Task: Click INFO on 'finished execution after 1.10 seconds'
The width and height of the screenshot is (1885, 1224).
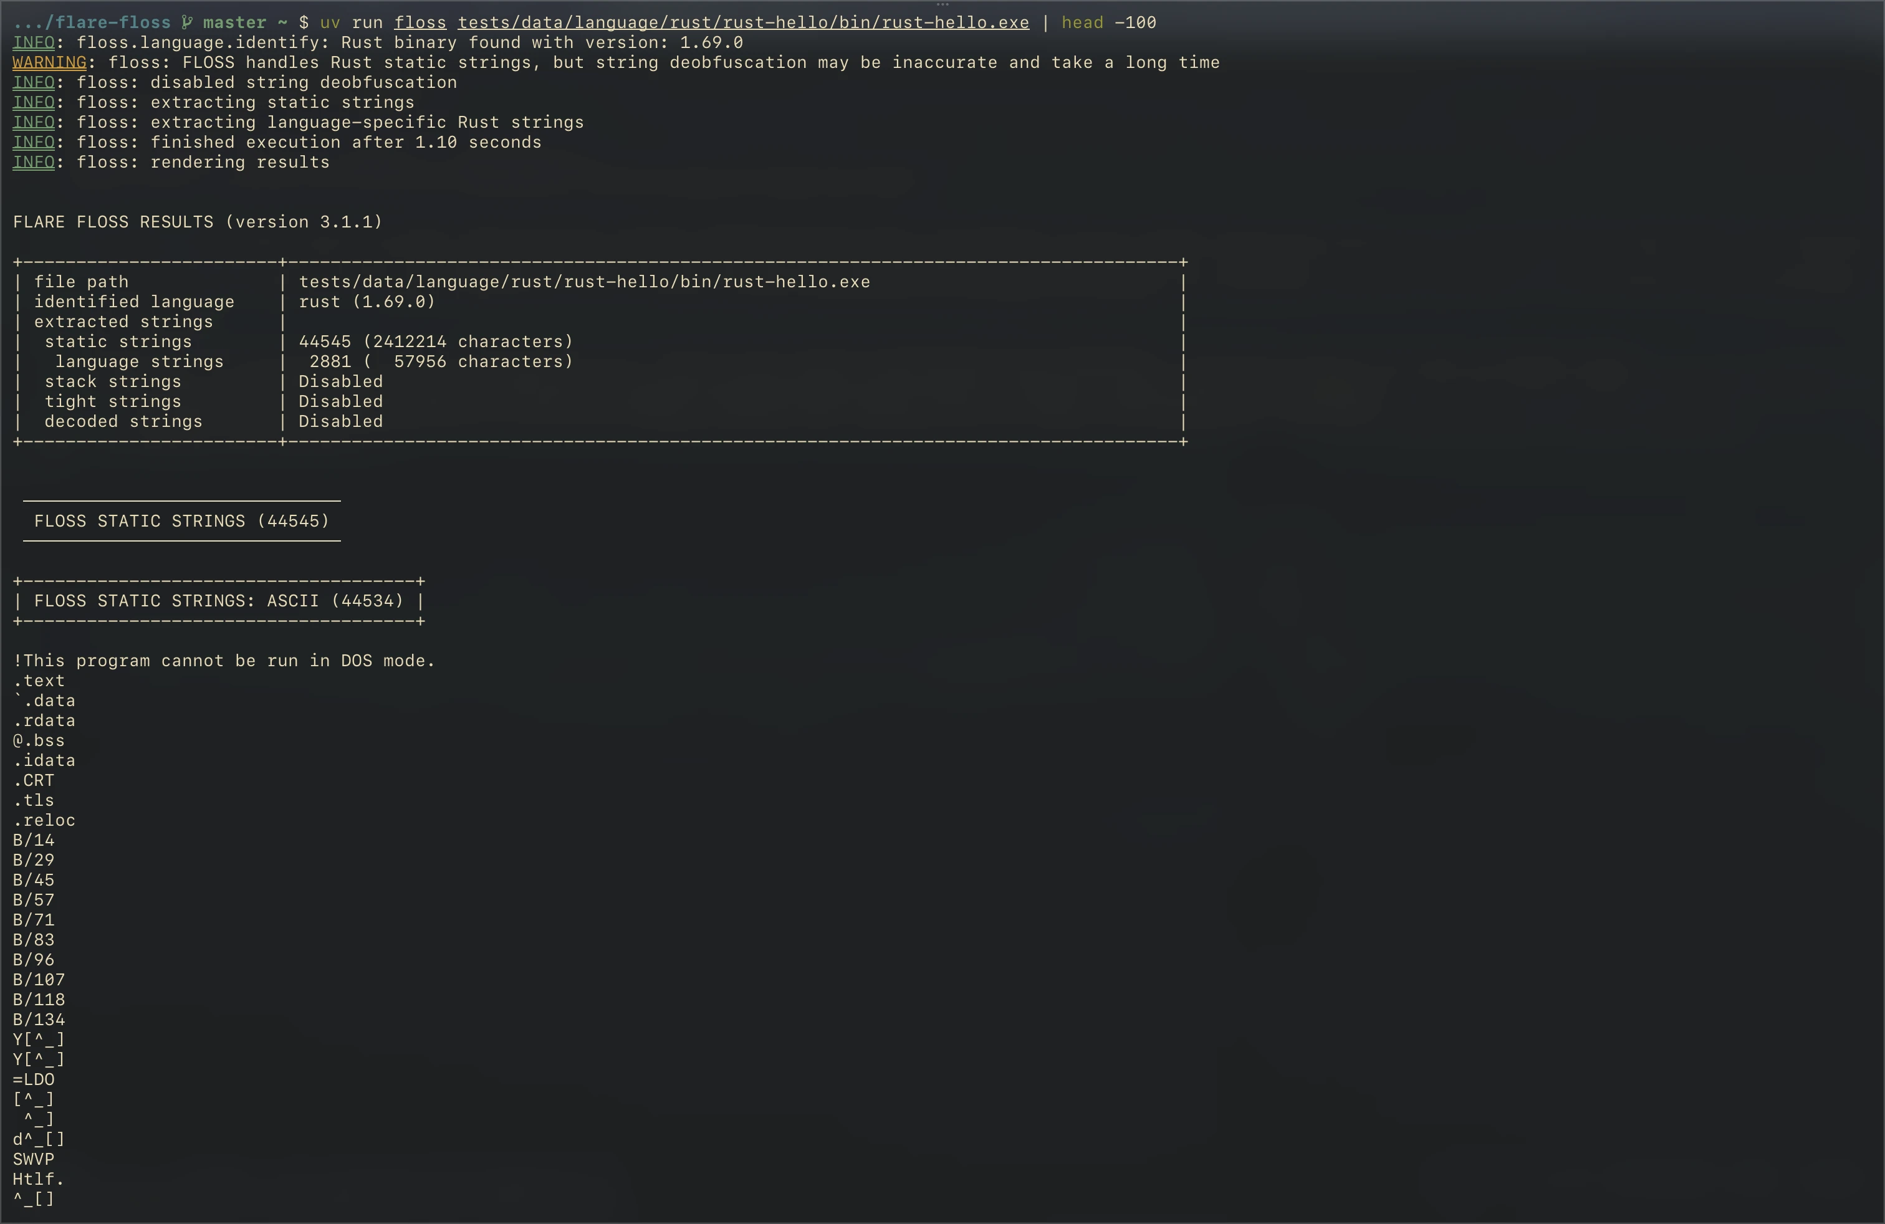Action: (x=33, y=143)
